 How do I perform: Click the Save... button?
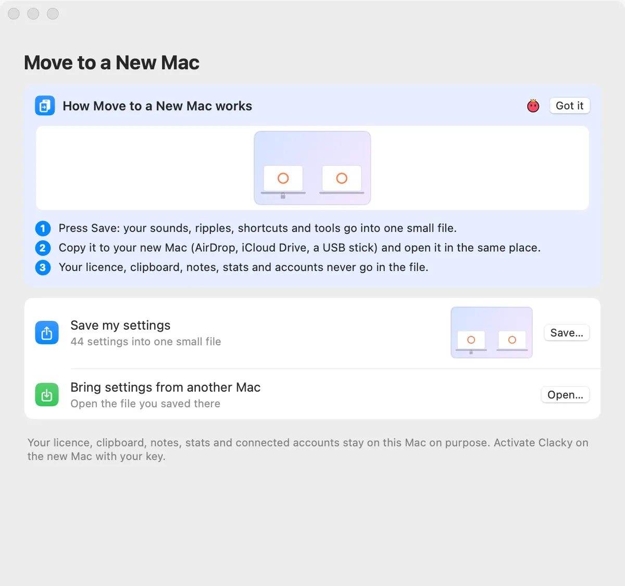click(567, 333)
